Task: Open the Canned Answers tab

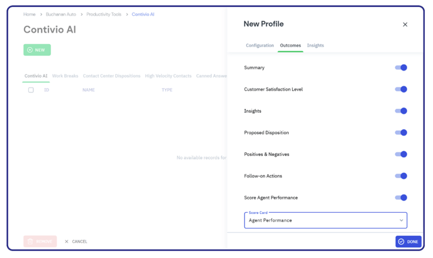Action: click(x=211, y=76)
